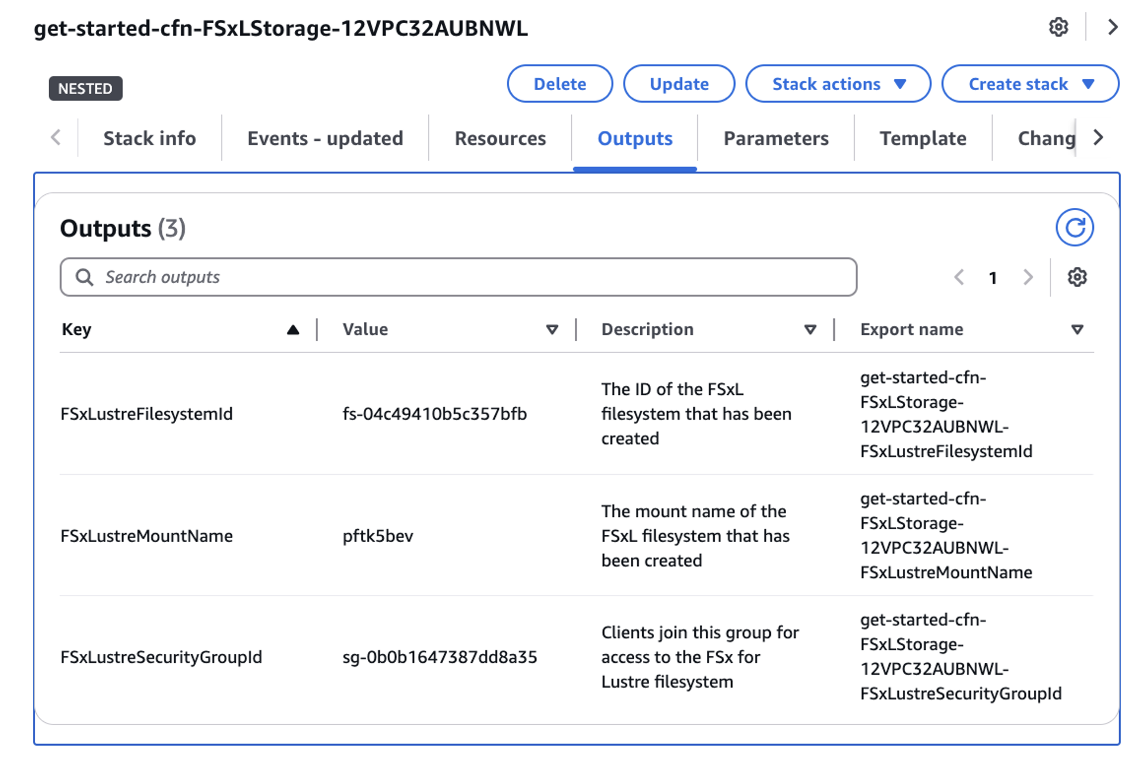Toggle sort order on the Key column

tap(292, 329)
